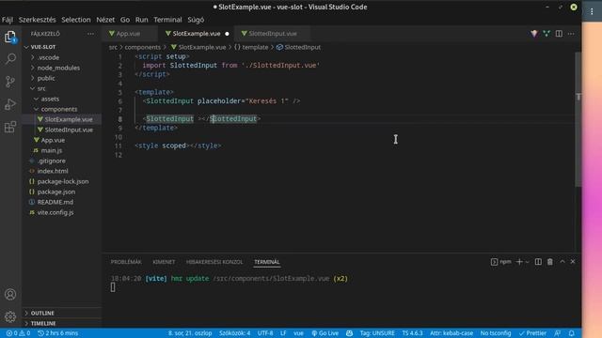Open the Go menu
The width and height of the screenshot is (602, 338).
[x=125, y=20]
